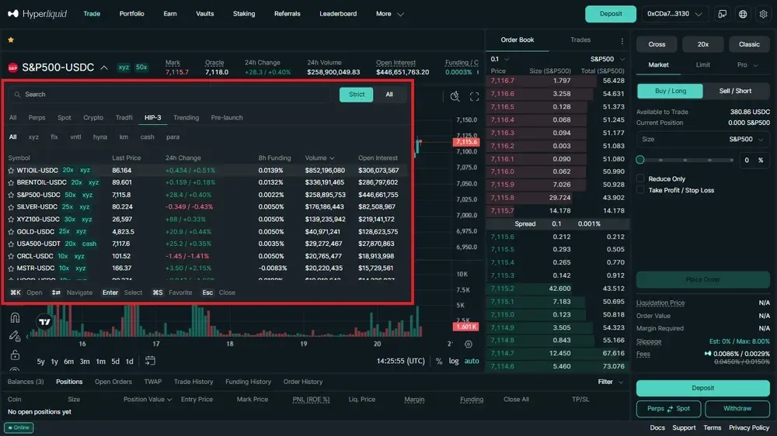The height and width of the screenshot is (436, 777).
Task: Favorite USA500-USDT with its star
Action: click(x=11, y=244)
